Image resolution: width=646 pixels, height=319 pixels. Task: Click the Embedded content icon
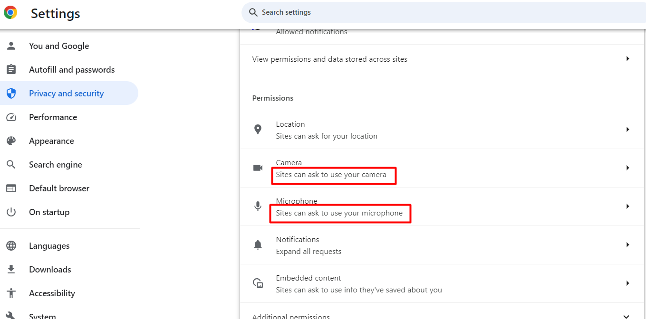(258, 283)
